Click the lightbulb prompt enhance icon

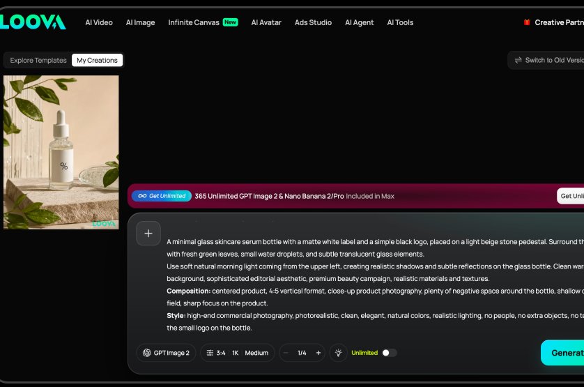[338, 353]
